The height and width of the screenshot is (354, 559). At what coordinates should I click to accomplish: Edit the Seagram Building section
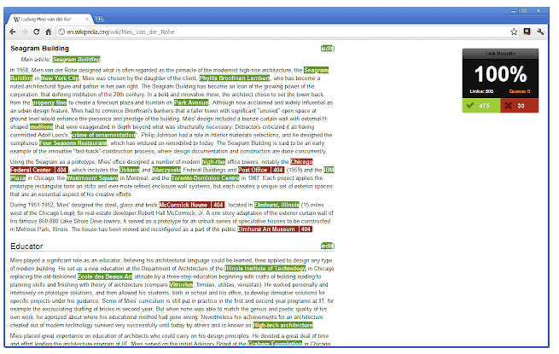pos(327,48)
